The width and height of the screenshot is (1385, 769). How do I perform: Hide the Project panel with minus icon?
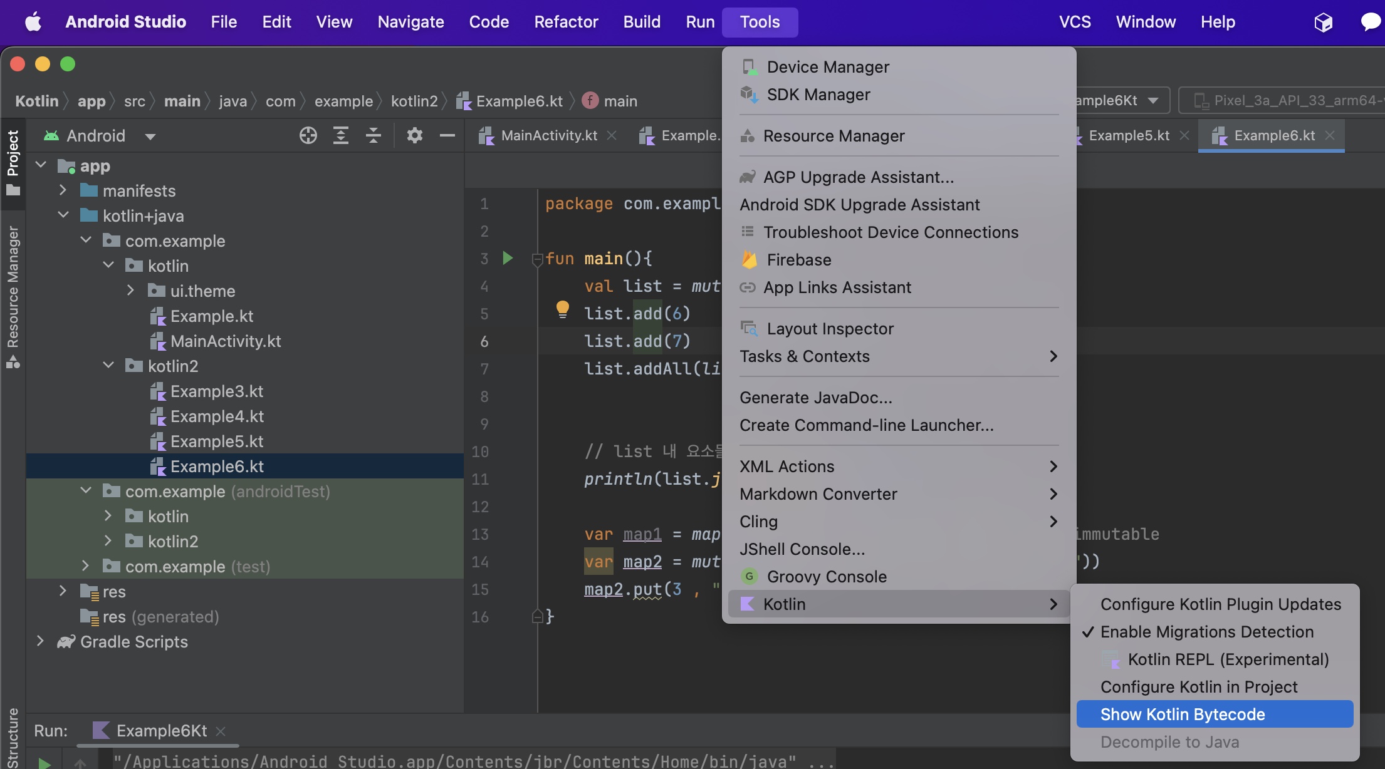click(x=447, y=135)
